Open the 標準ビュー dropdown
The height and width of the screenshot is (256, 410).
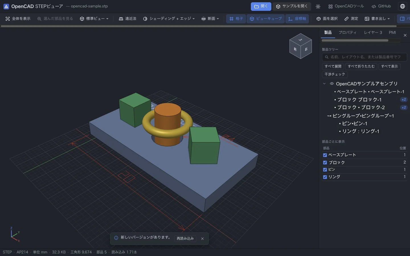94,19
